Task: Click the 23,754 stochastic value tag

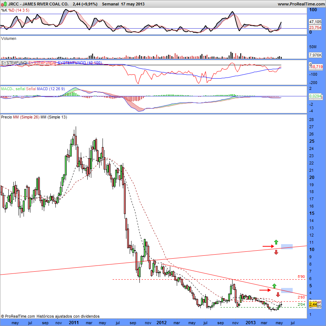Action: coord(315,28)
